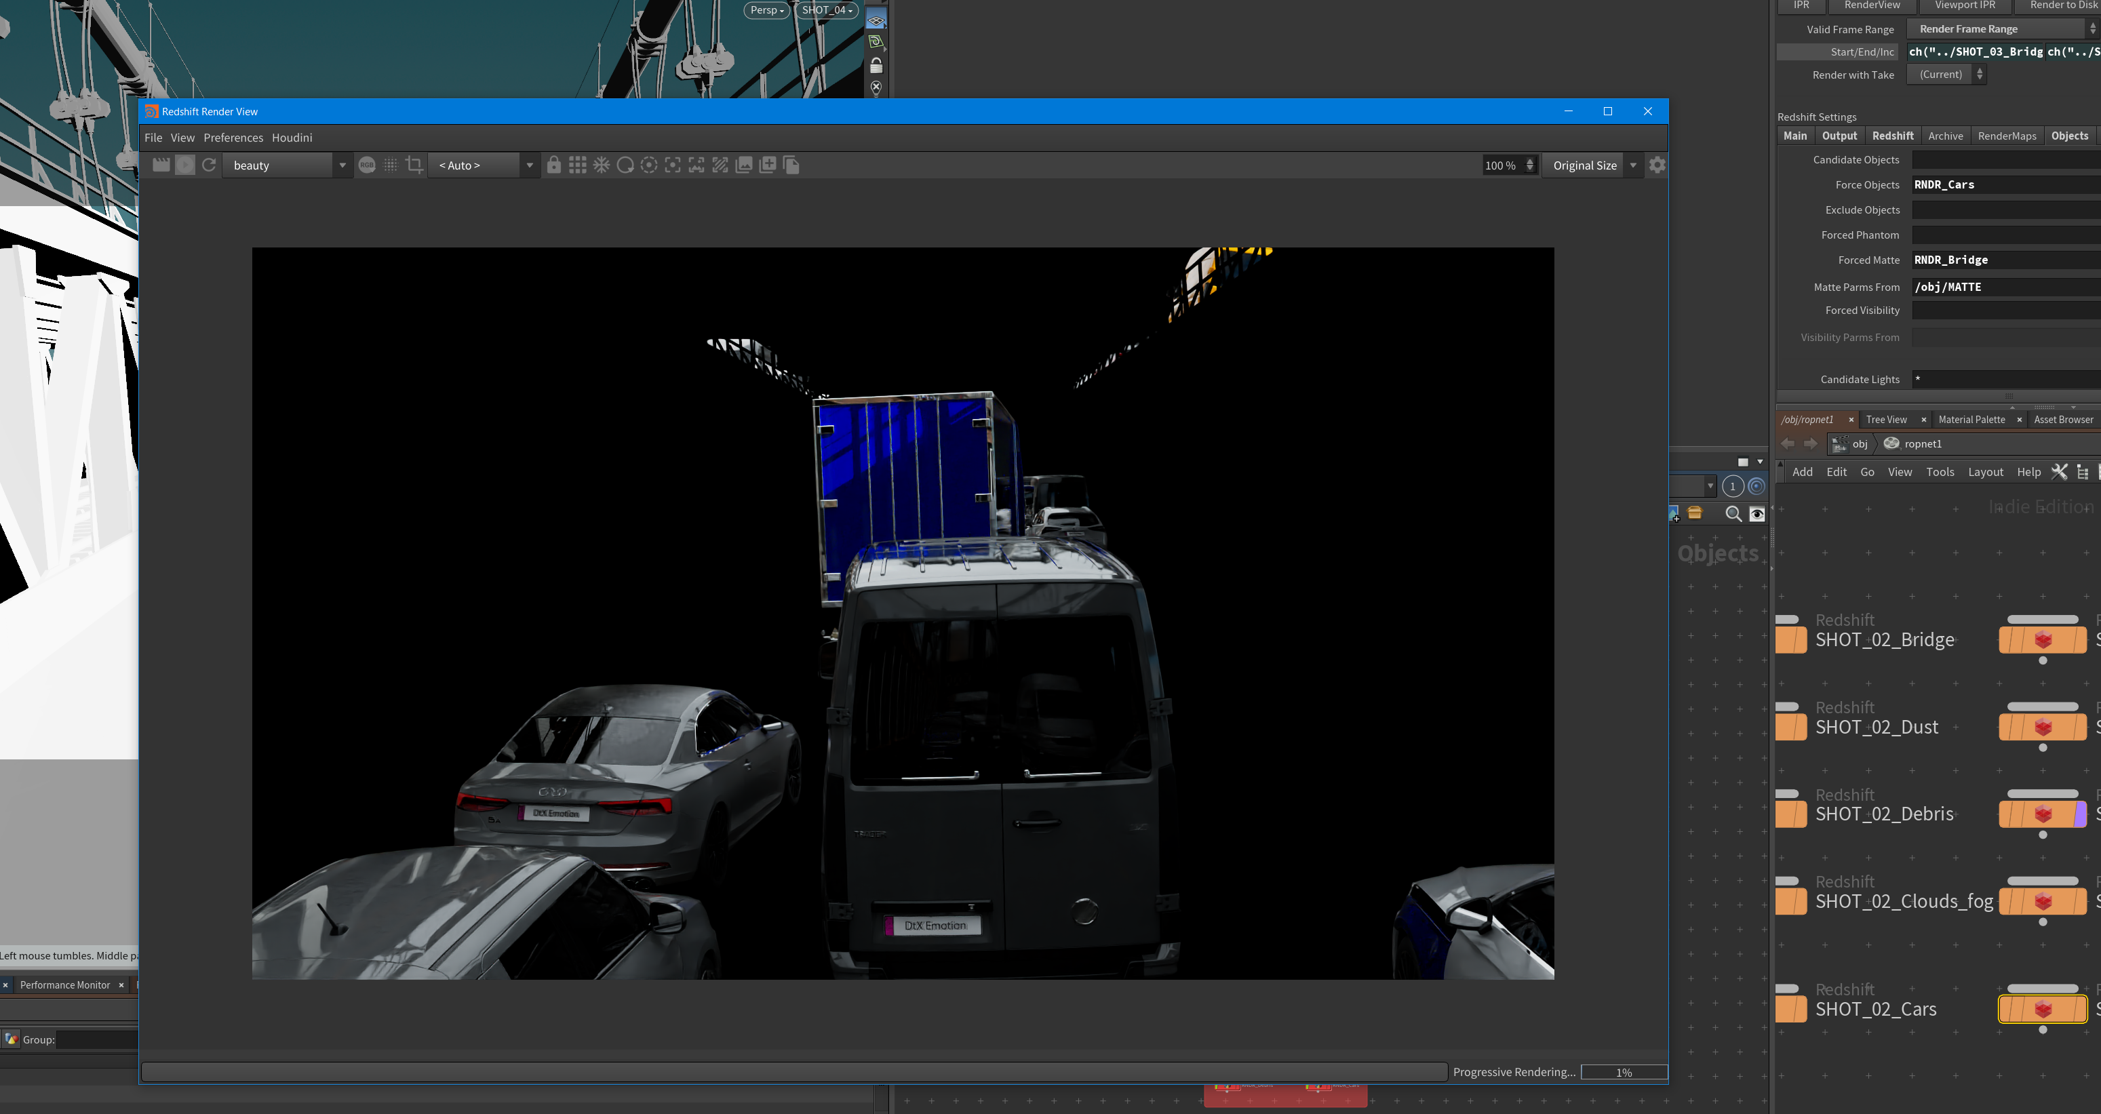The height and width of the screenshot is (1114, 2101).
Task: Click the snowflake freeze tessellation icon
Action: pyautogui.click(x=602, y=165)
